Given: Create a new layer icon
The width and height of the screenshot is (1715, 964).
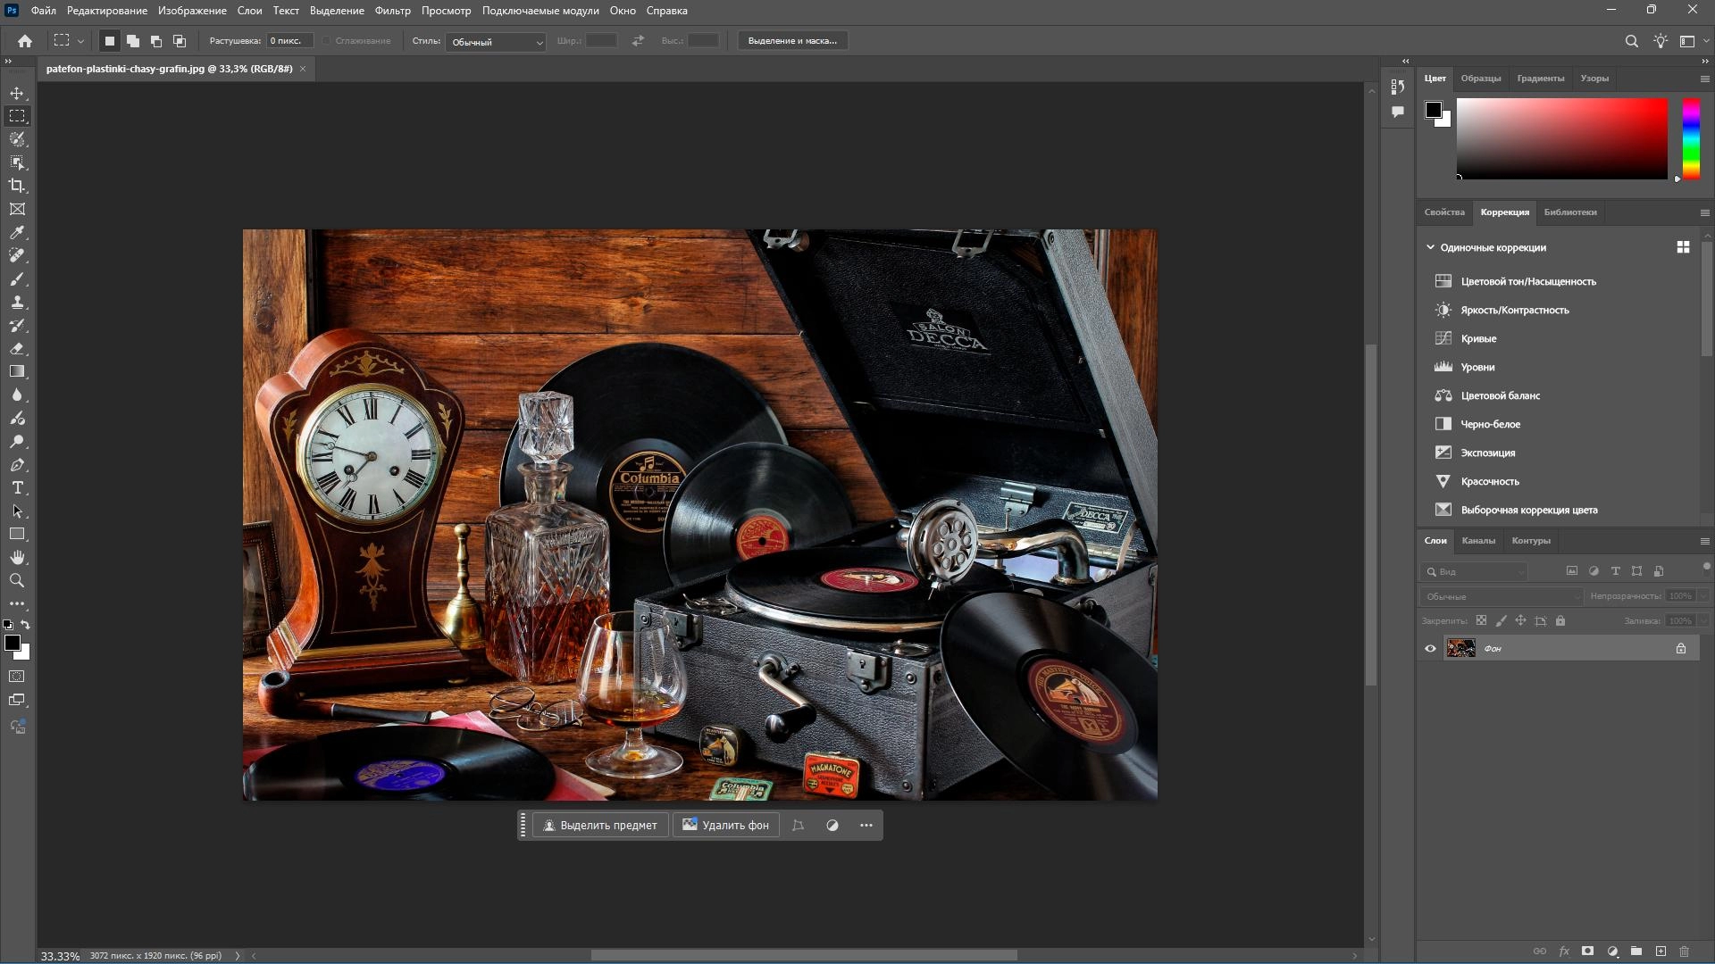Looking at the screenshot, I should coord(1661,952).
